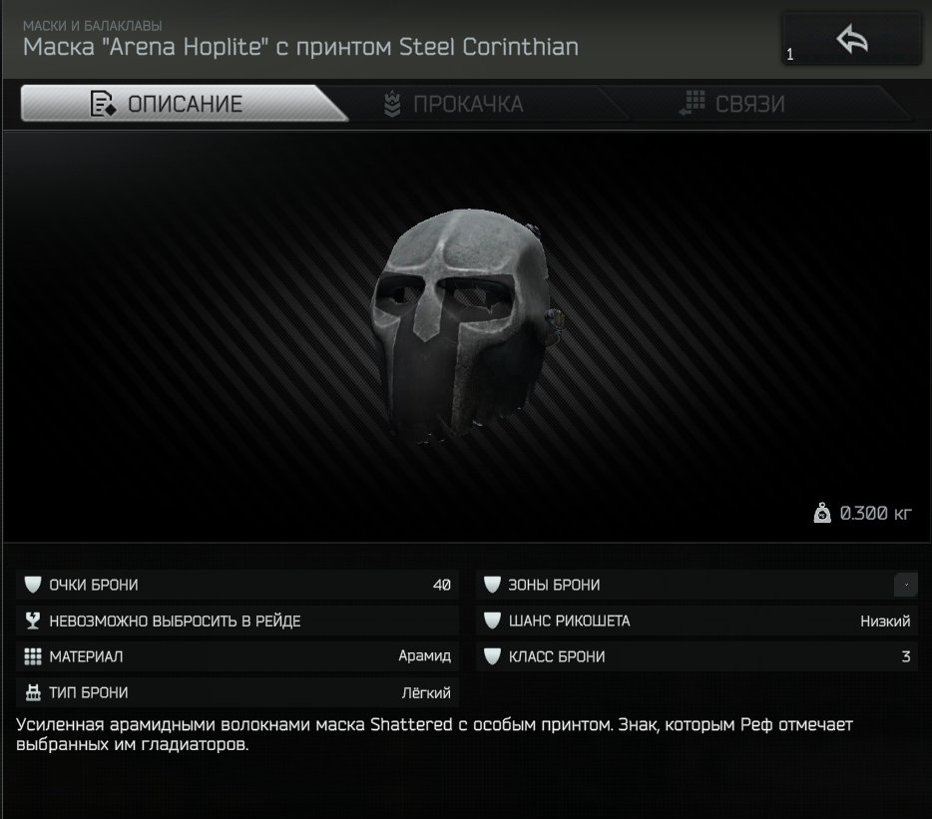The image size is (932, 819).
Task: Click the trophy icon for НЕВОЗМОЖНО ВЫБРОСИТЬ В РЕЙДЕ
Action: [x=33, y=621]
